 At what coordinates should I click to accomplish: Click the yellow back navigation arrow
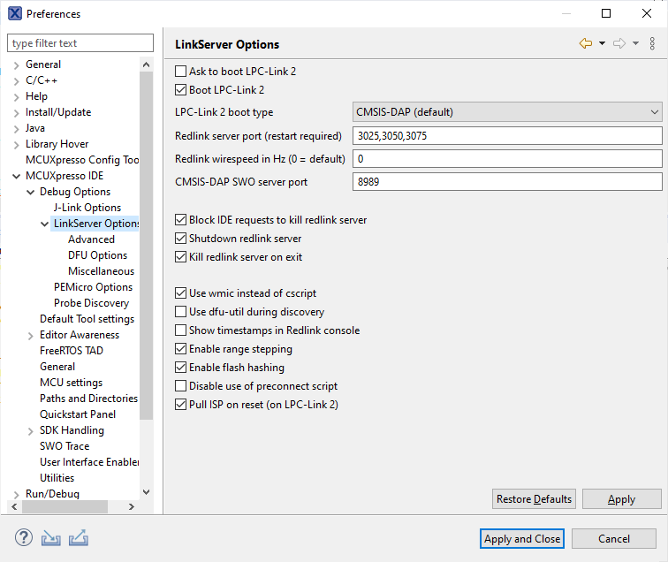click(586, 43)
